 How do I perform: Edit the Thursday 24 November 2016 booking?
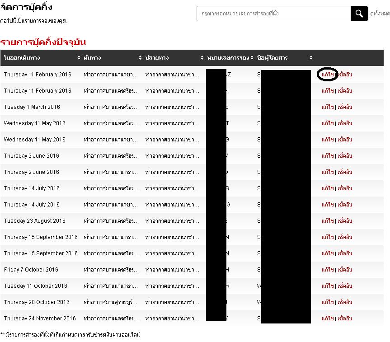(328, 318)
